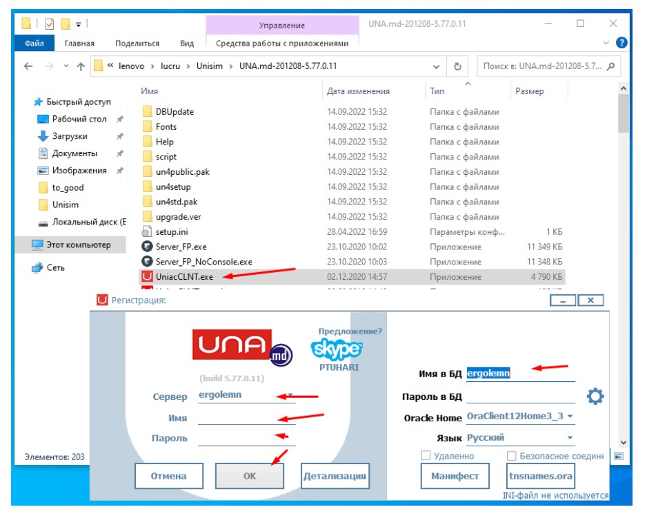Click the properties checkmark quick access icon
Image resolution: width=647 pixels, height=516 pixels.
50,24
